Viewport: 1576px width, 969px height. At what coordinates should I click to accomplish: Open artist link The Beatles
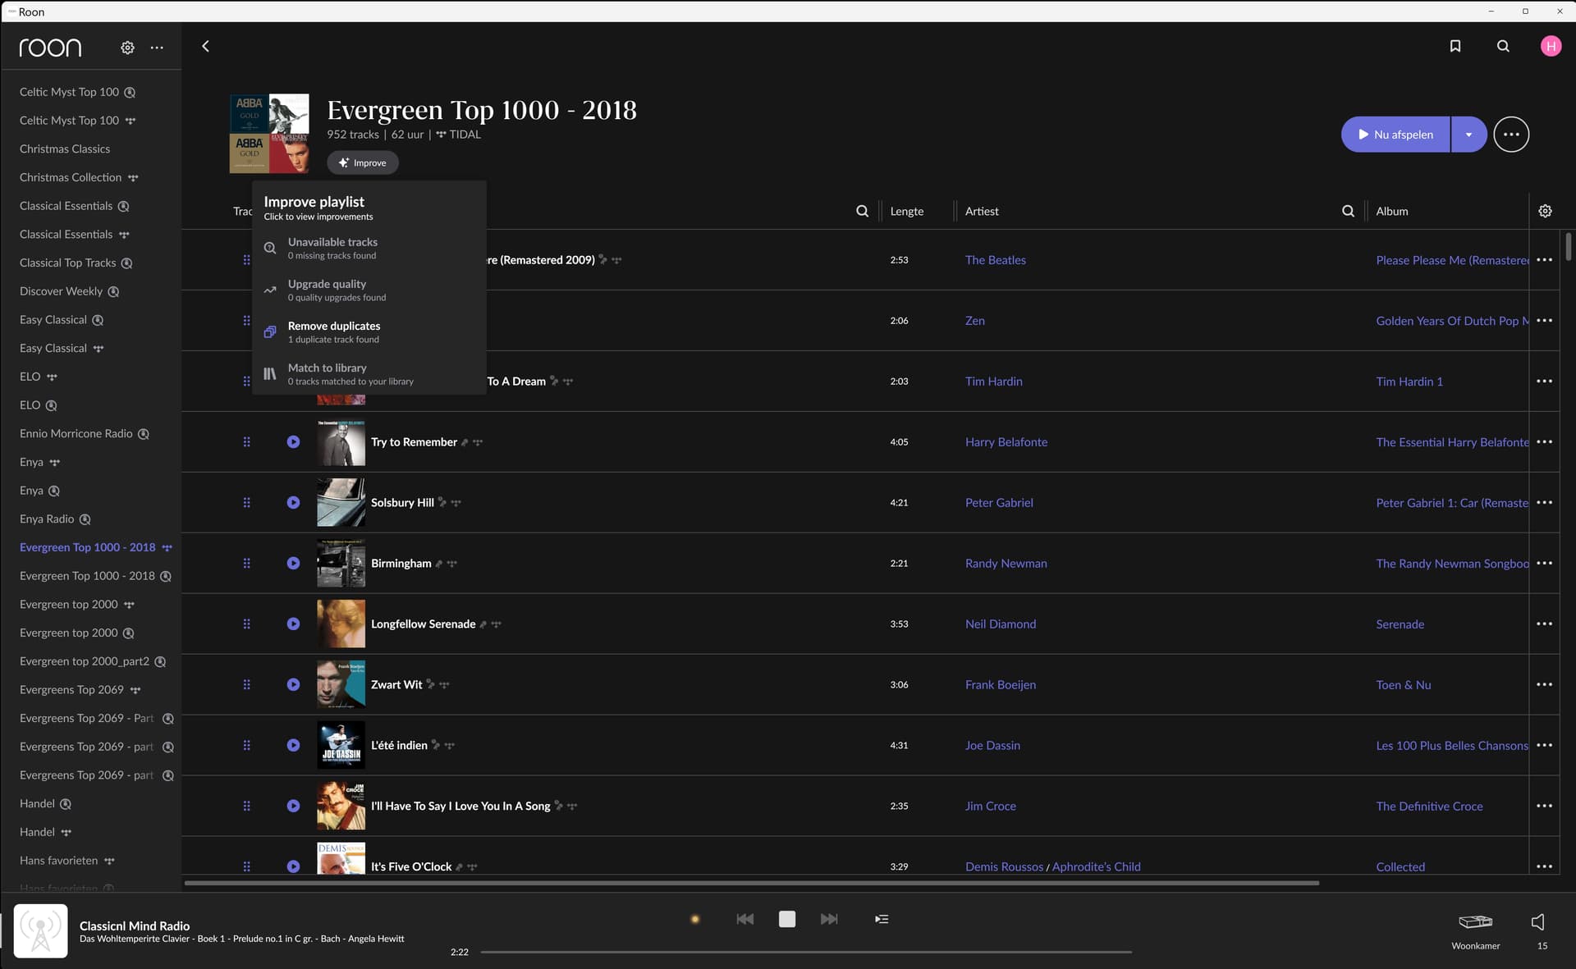click(995, 260)
